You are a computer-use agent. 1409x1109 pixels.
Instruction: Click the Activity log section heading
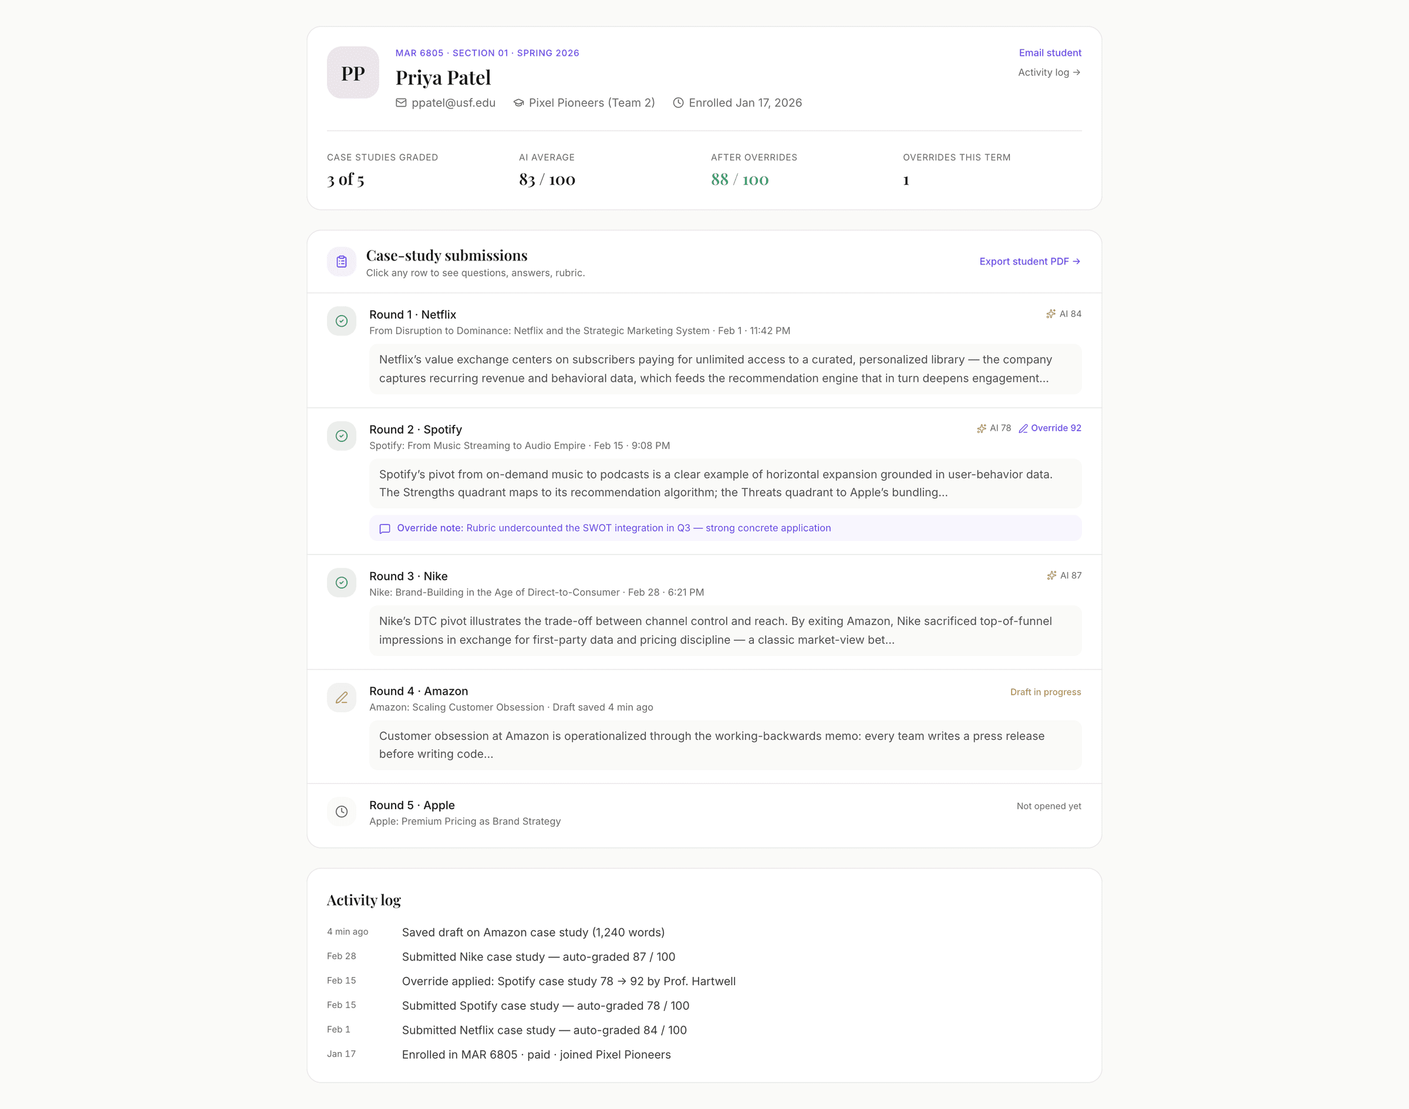click(364, 901)
